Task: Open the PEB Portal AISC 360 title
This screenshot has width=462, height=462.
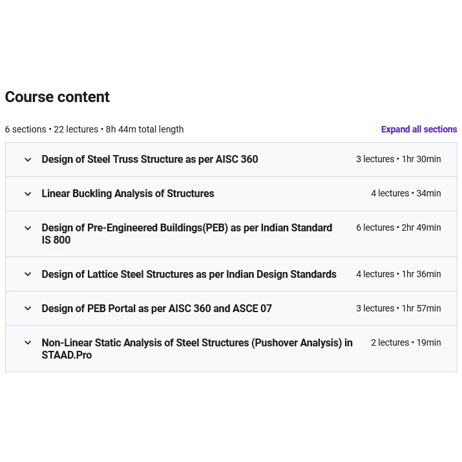Action: pos(156,309)
